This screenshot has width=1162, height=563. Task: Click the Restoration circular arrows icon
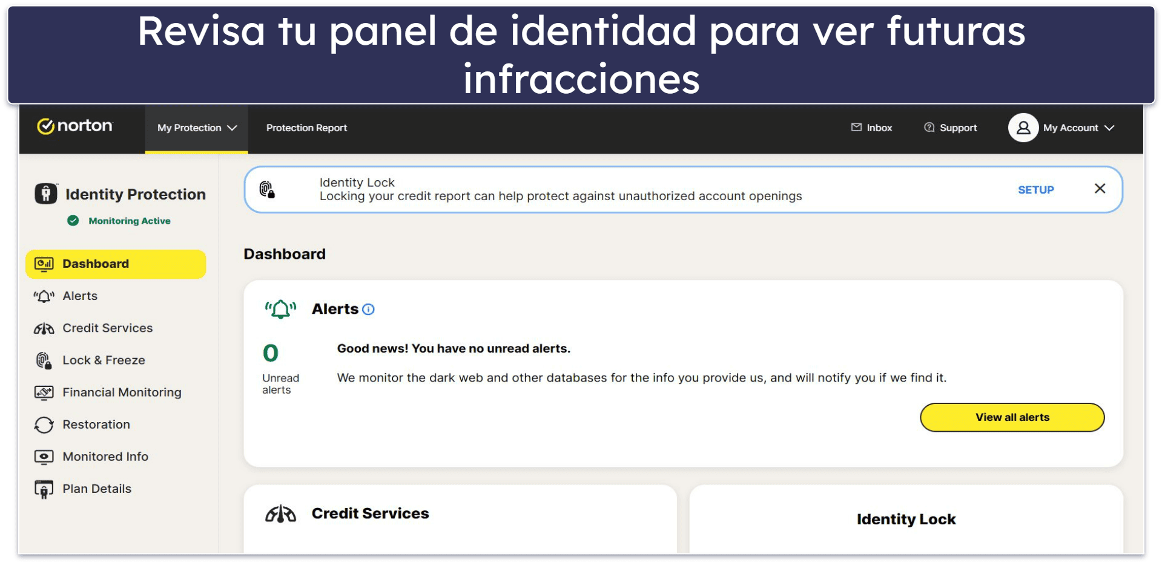[x=44, y=425]
